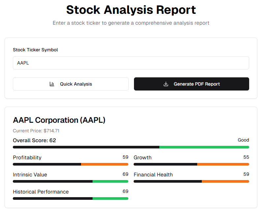The width and height of the screenshot is (262, 210).
Task: Click the Historical Performance value 69
Action: click(125, 191)
